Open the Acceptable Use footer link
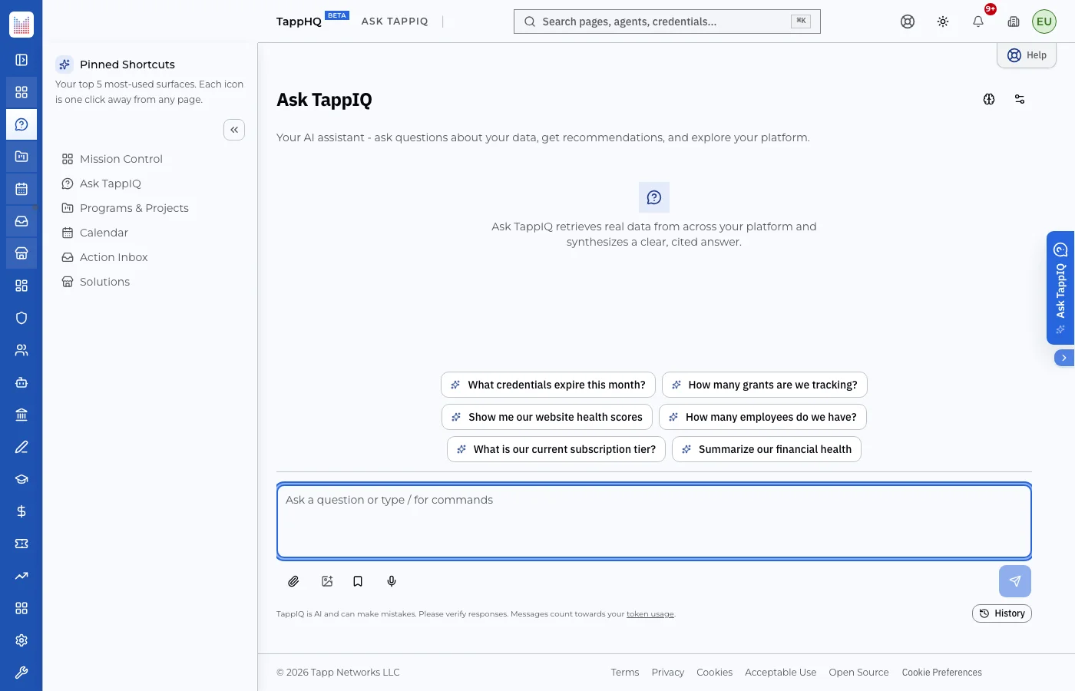1075x691 pixels. pos(781,673)
